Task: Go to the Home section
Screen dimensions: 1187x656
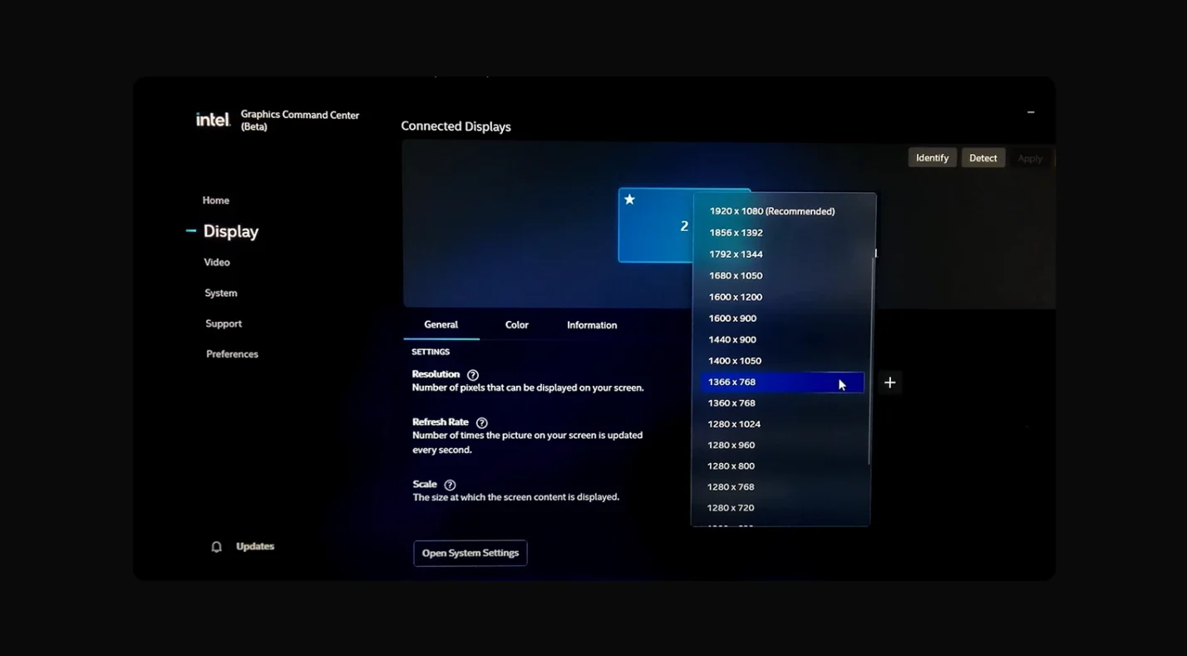Action: (x=215, y=200)
